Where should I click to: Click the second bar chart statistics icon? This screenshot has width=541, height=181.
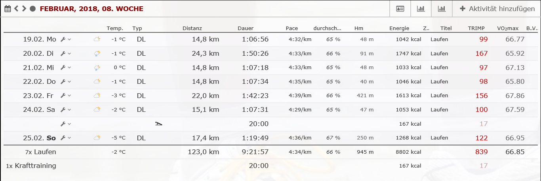coord(442,9)
